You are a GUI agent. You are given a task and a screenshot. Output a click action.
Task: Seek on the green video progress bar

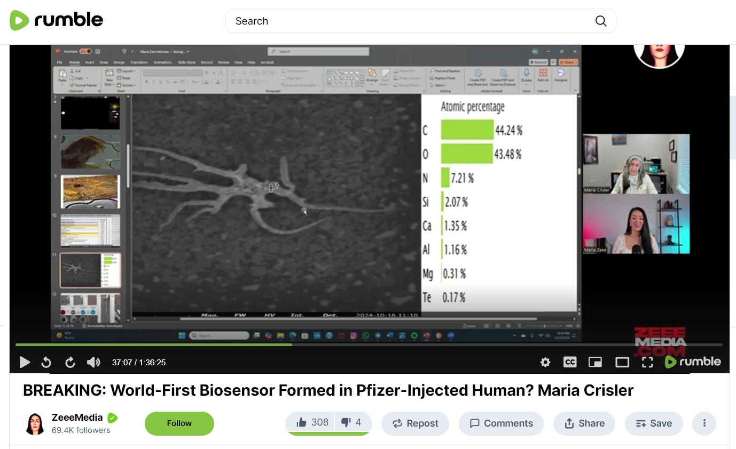point(369,345)
